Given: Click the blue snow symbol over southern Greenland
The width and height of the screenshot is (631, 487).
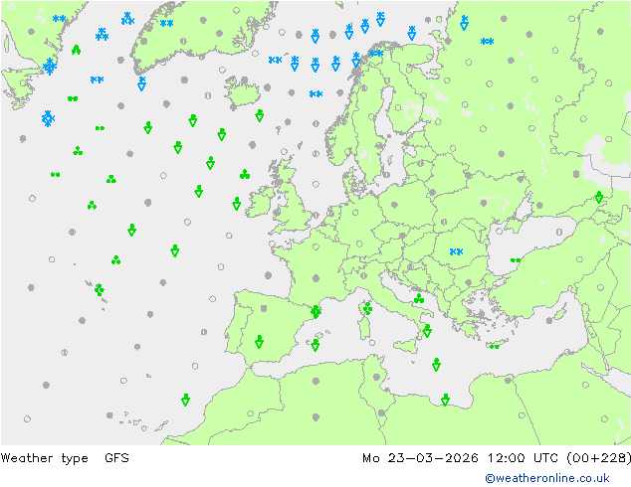Looking at the screenshot, I should coord(166,23).
